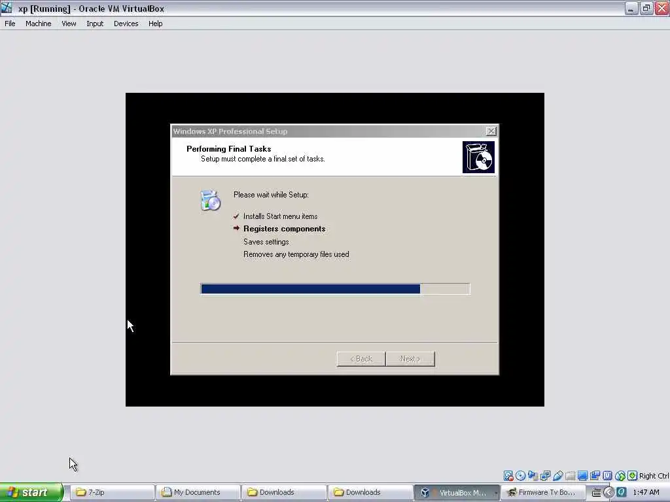Close the xp [Running] VirtualBox window
This screenshot has height=502, width=670.
click(661, 8)
